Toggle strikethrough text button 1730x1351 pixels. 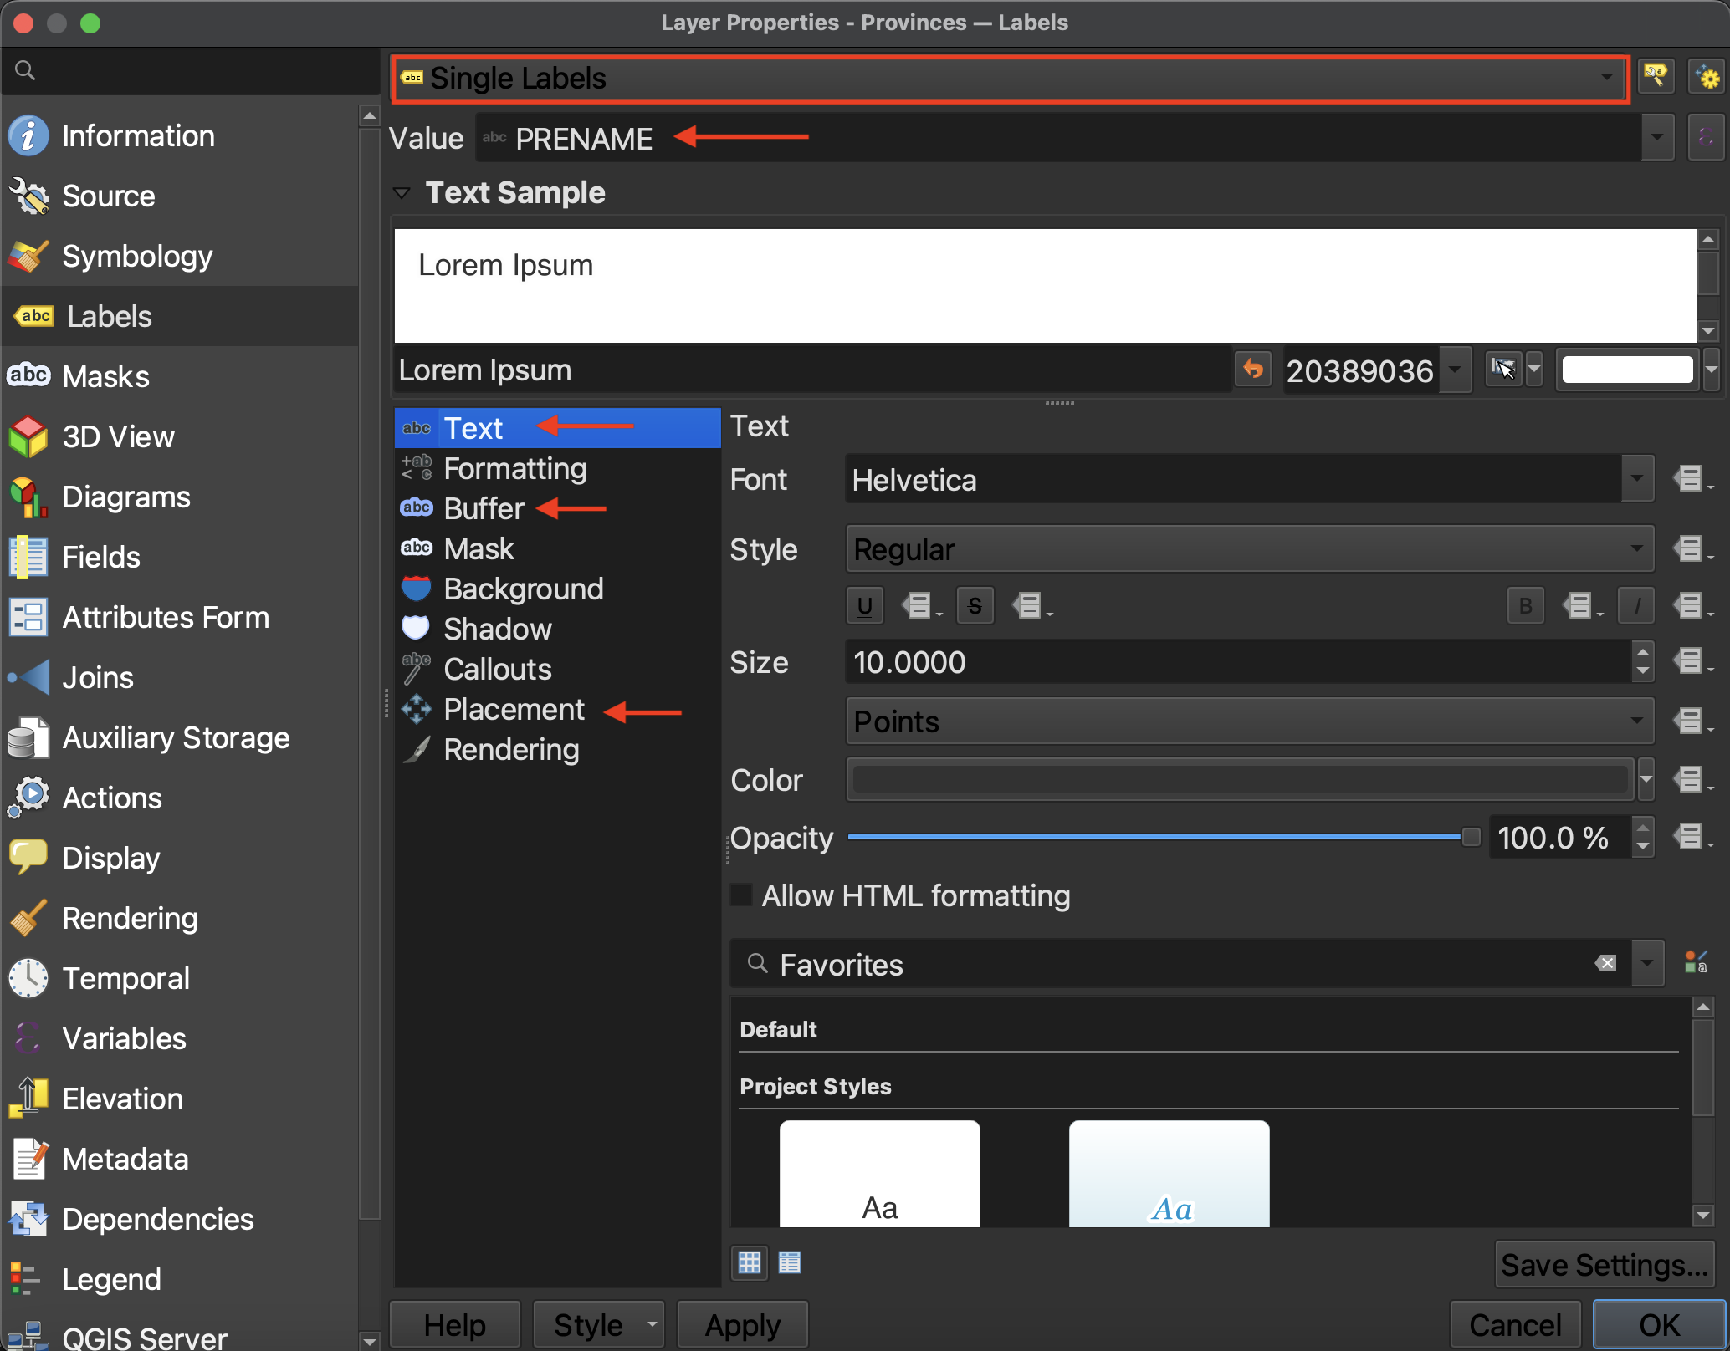tap(975, 605)
